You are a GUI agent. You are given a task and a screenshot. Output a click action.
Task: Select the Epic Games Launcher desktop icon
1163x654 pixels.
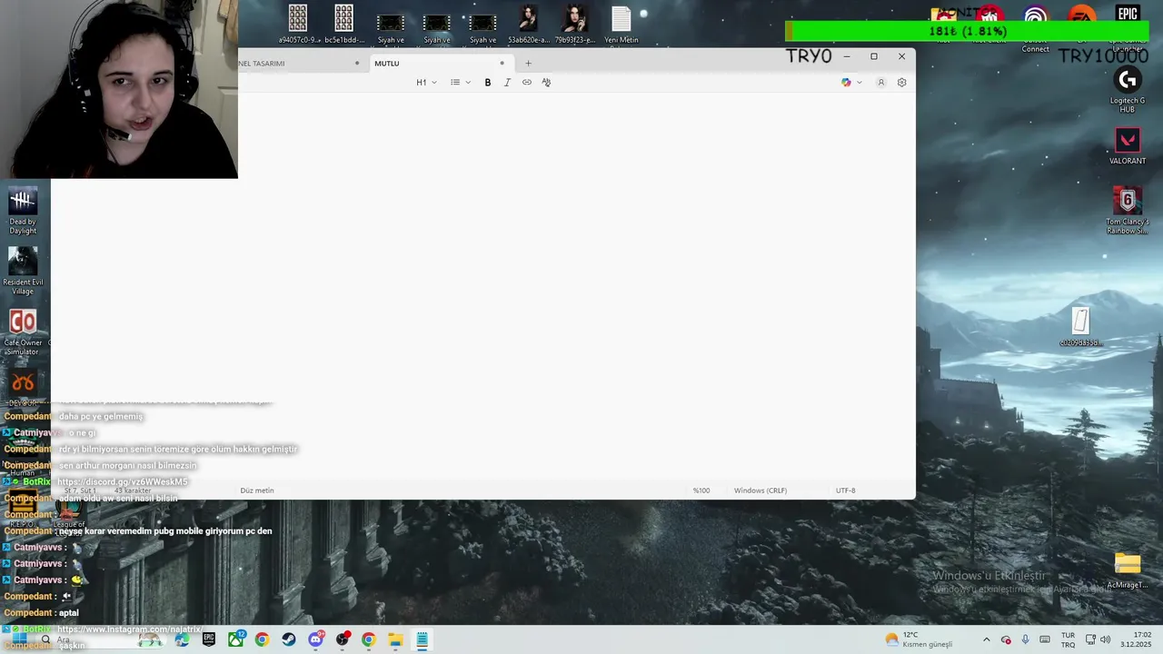click(x=1128, y=14)
